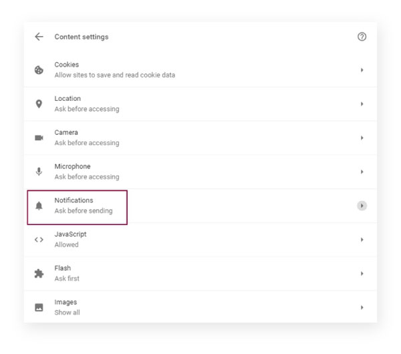Screen dimensions: 401x354
Task: Click the Microphone icon
Action: tap(39, 172)
